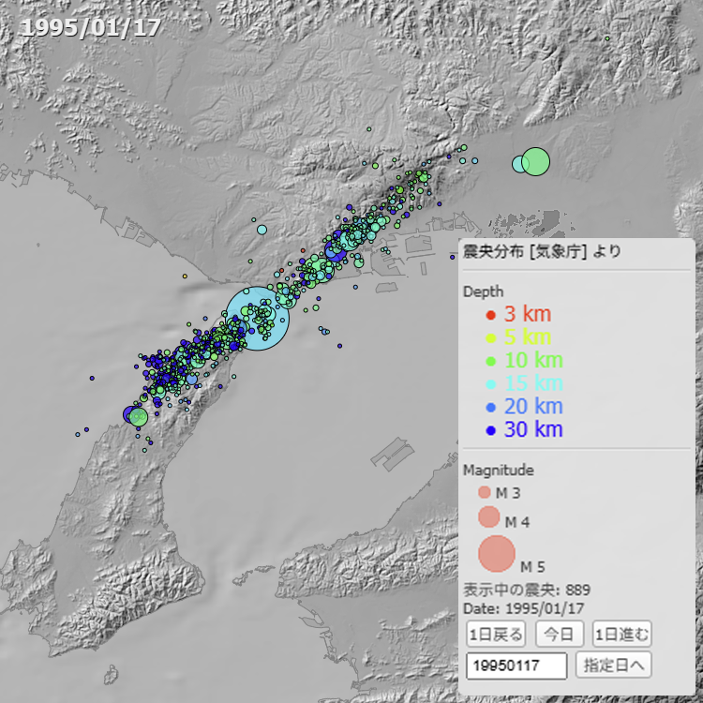Click the 1995/01/17 date overlay text
Screen dimensions: 703x703
click(x=91, y=28)
